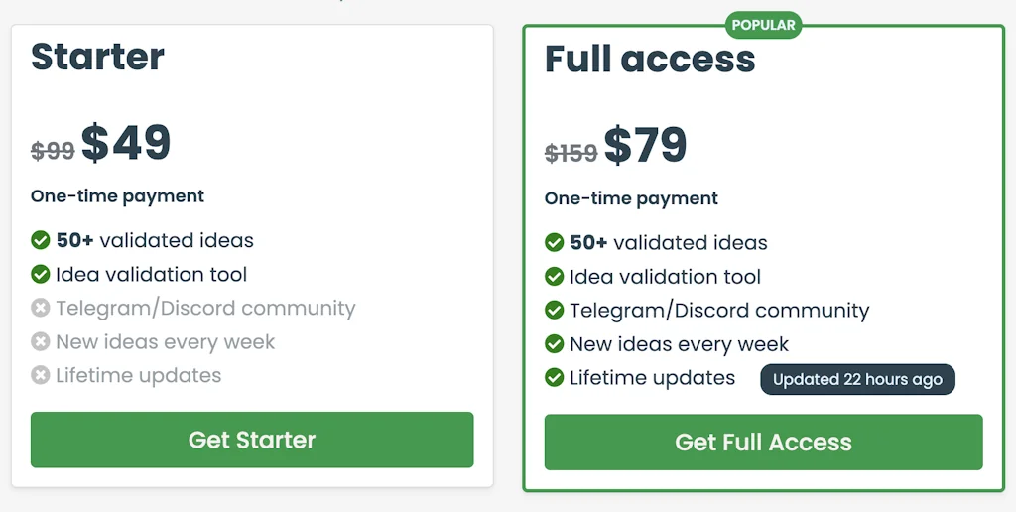Click gray X icon beside Starter's Telegram/Discord community
This screenshot has width=1016, height=512.
tap(41, 309)
